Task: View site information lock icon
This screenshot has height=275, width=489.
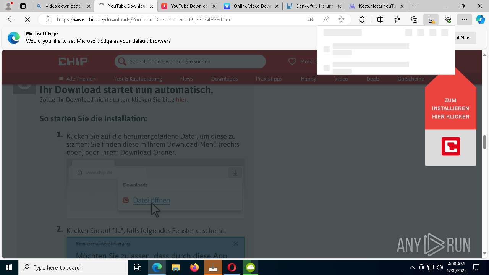Action: (x=48, y=19)
